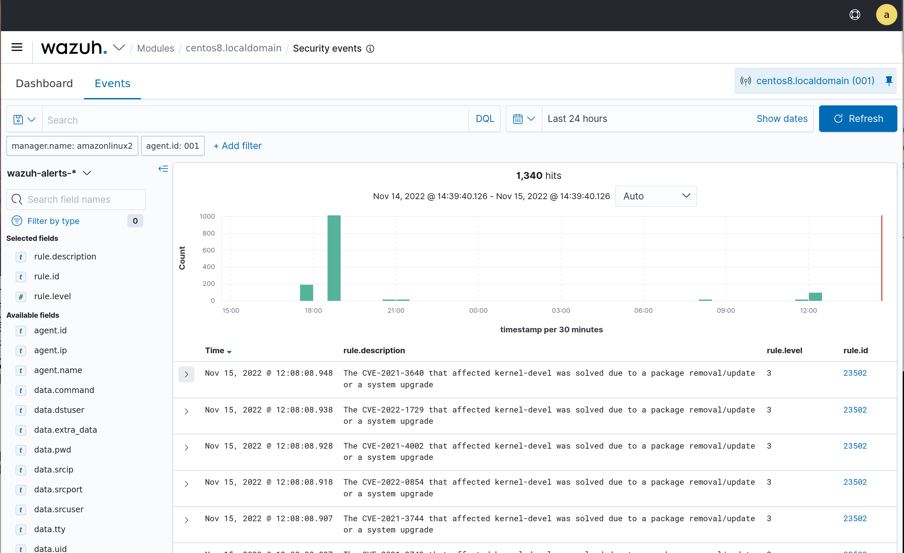This screenshot has width=904, height=553.
Task: Click the agent status signal icon
Action: (x=745, y=81)
